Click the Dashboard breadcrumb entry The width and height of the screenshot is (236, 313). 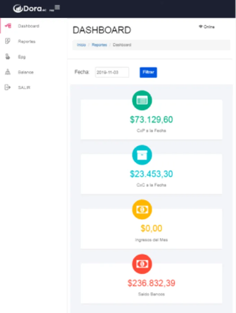click(x=122, y=45)
